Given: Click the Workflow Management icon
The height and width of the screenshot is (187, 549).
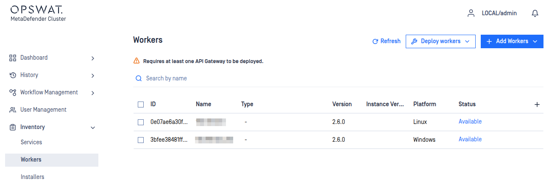Looking at the screenshot, I should pyautogui.click(x=13, y=93).
